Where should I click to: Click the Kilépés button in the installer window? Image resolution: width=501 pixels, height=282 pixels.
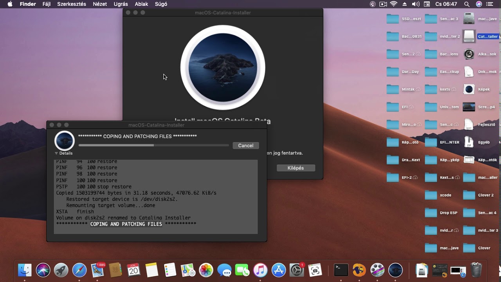[296, 168]
